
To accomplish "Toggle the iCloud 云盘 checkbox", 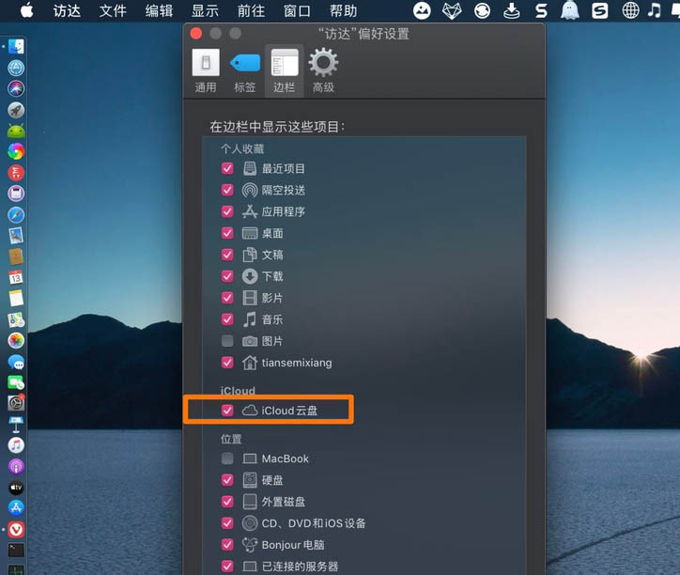I will [227, 410].
